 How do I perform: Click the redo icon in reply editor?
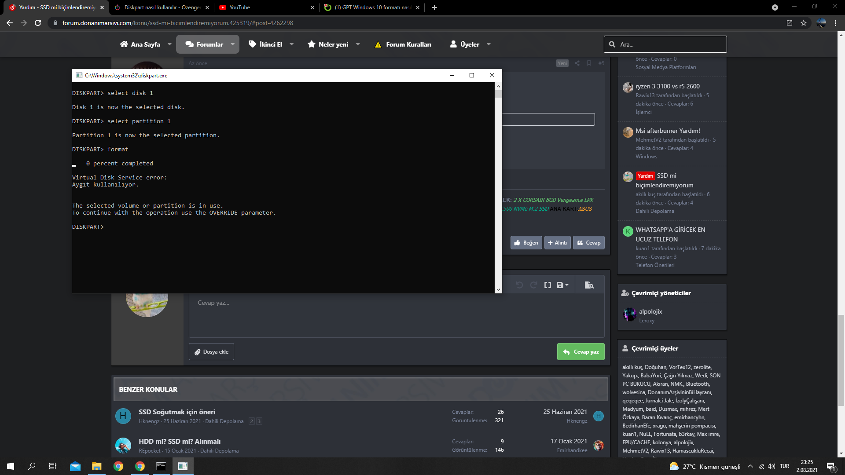click(x=533, y=285)
